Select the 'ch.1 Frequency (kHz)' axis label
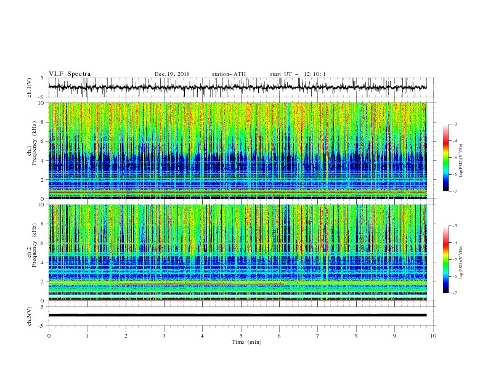This screenshot has width=488, height=377. [33, 143]
